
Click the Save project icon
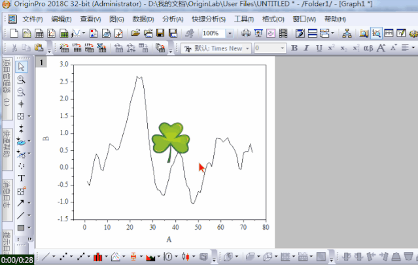160,33
